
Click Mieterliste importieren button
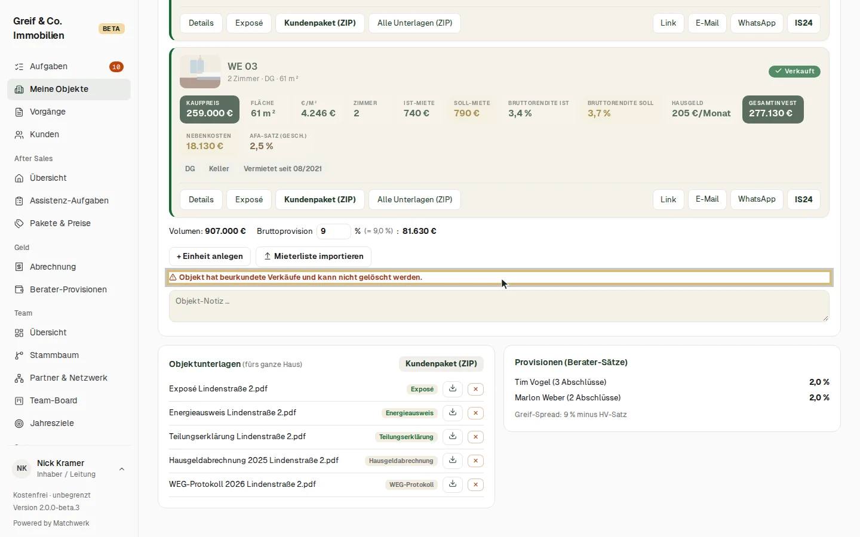(314, 257)
